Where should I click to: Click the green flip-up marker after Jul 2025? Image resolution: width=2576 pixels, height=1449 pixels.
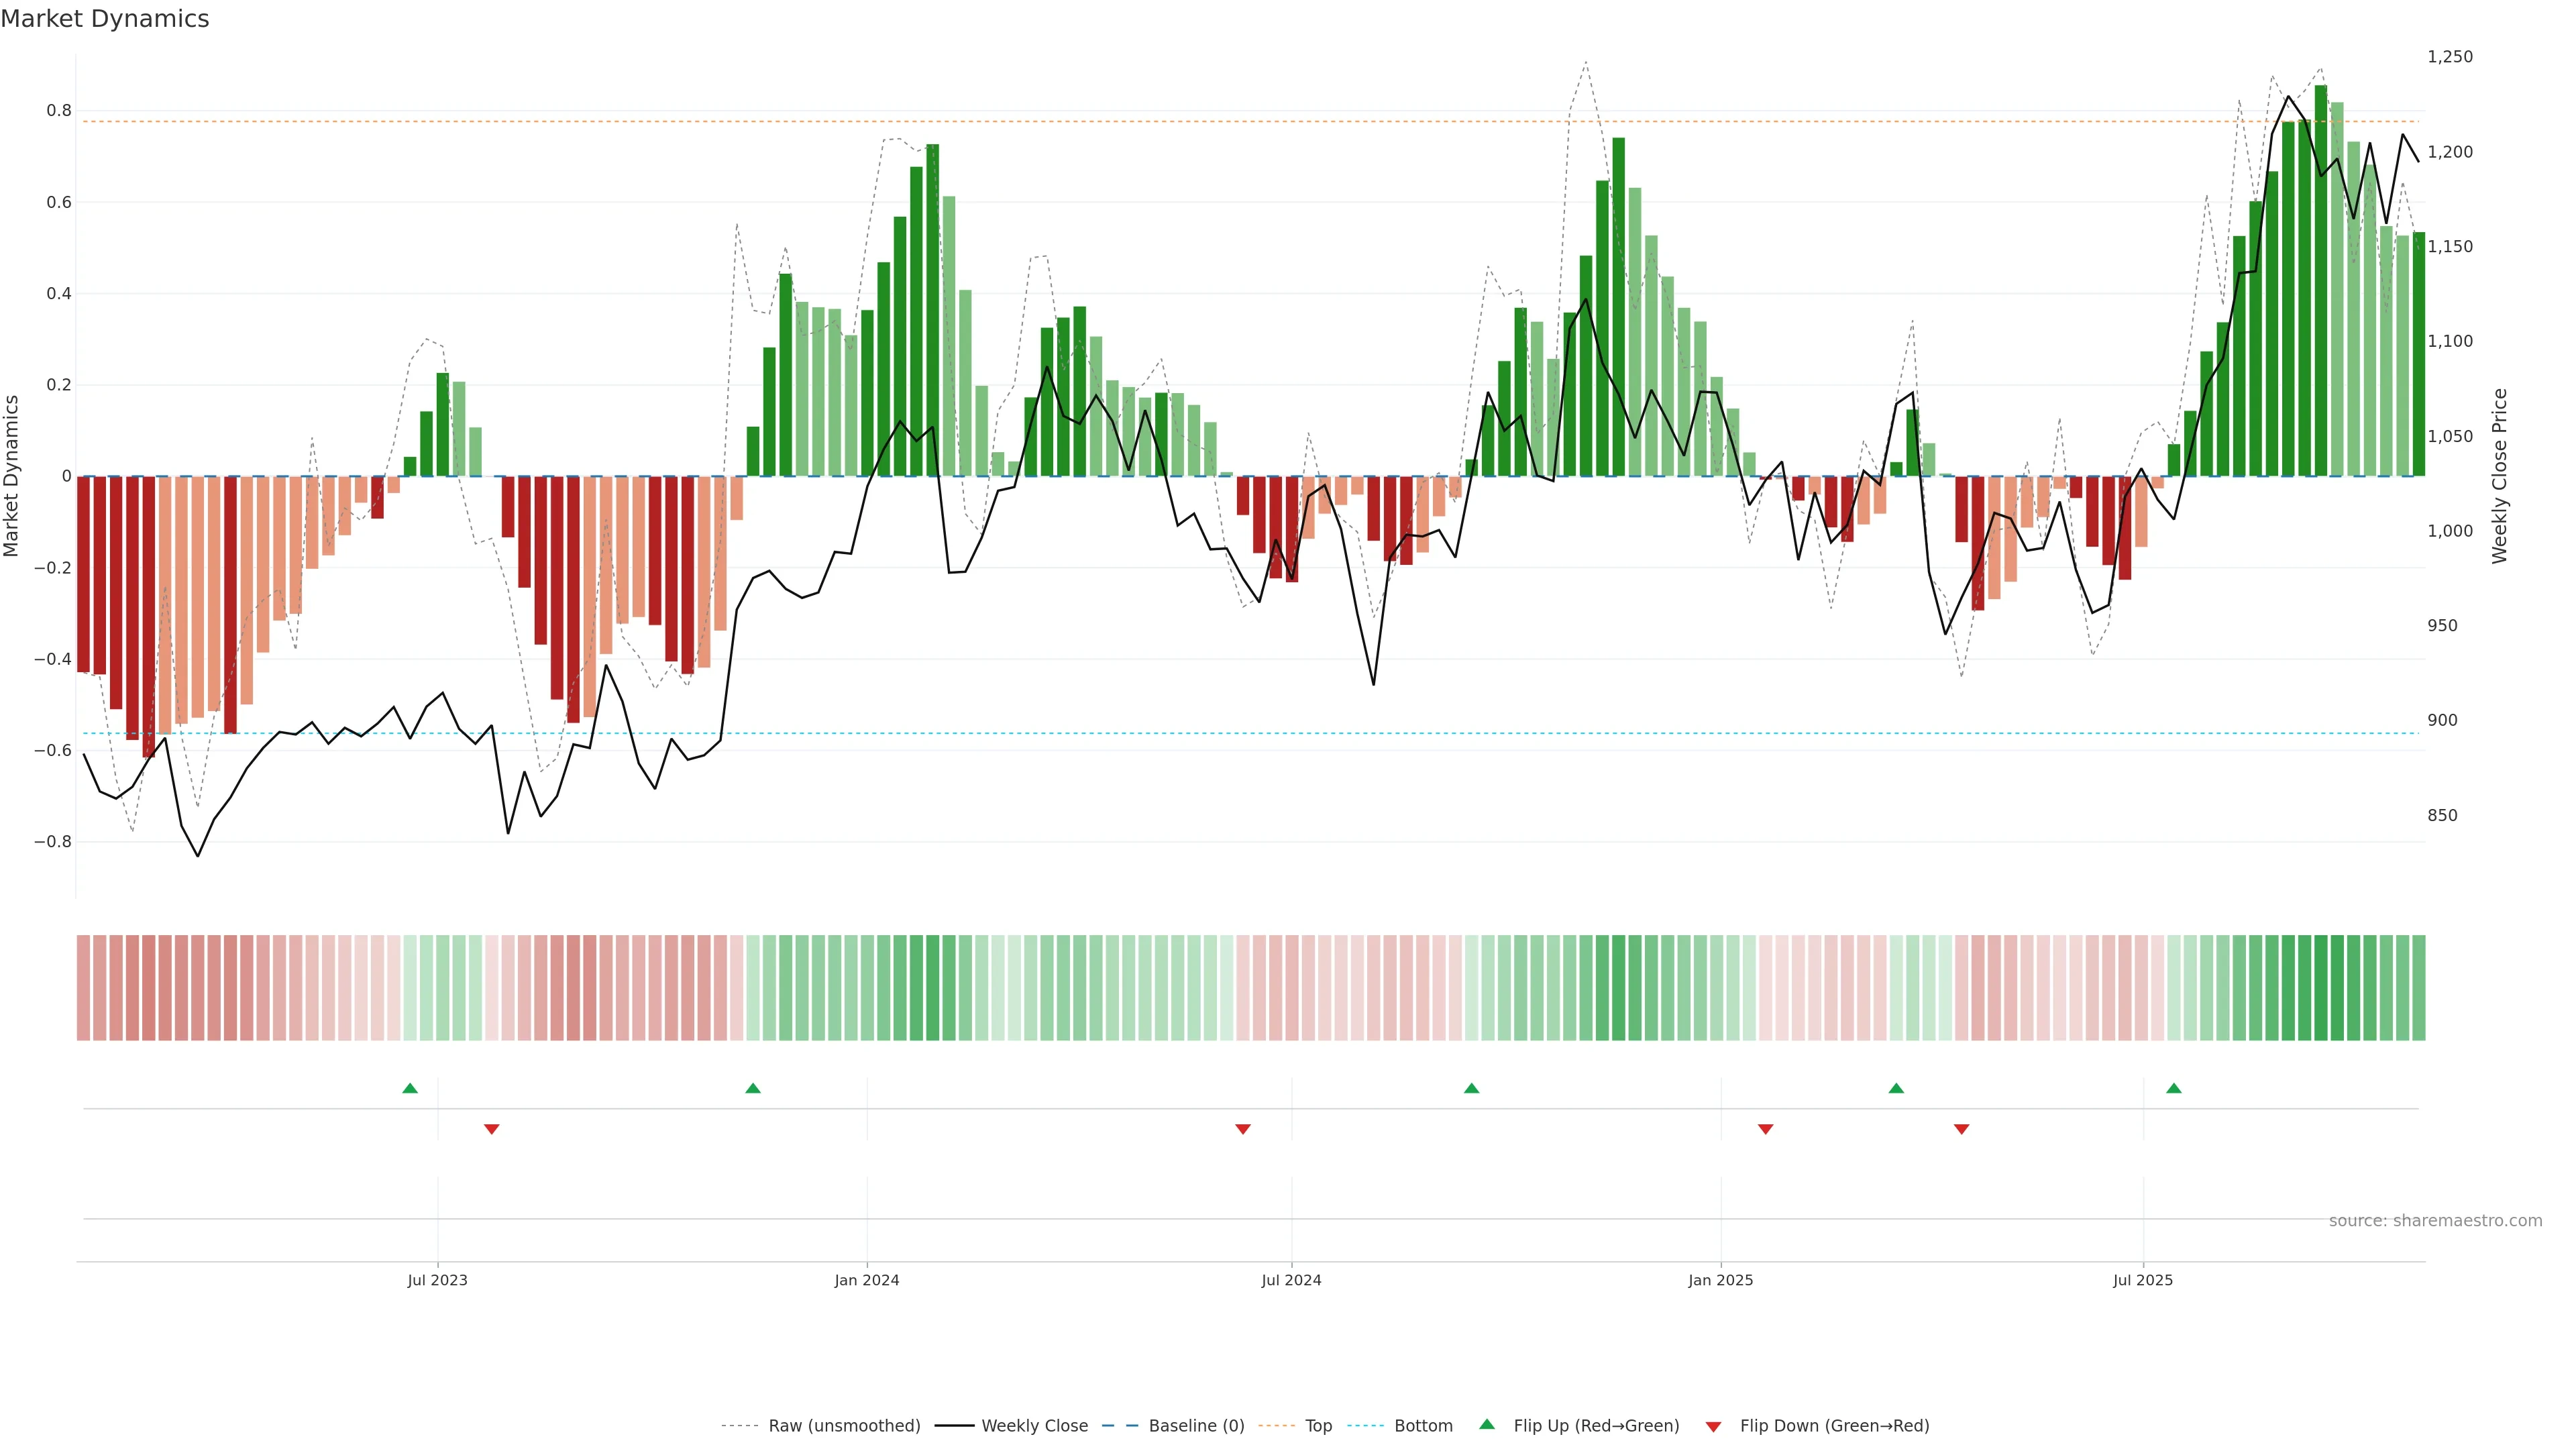click(x=2174, y=1088)
